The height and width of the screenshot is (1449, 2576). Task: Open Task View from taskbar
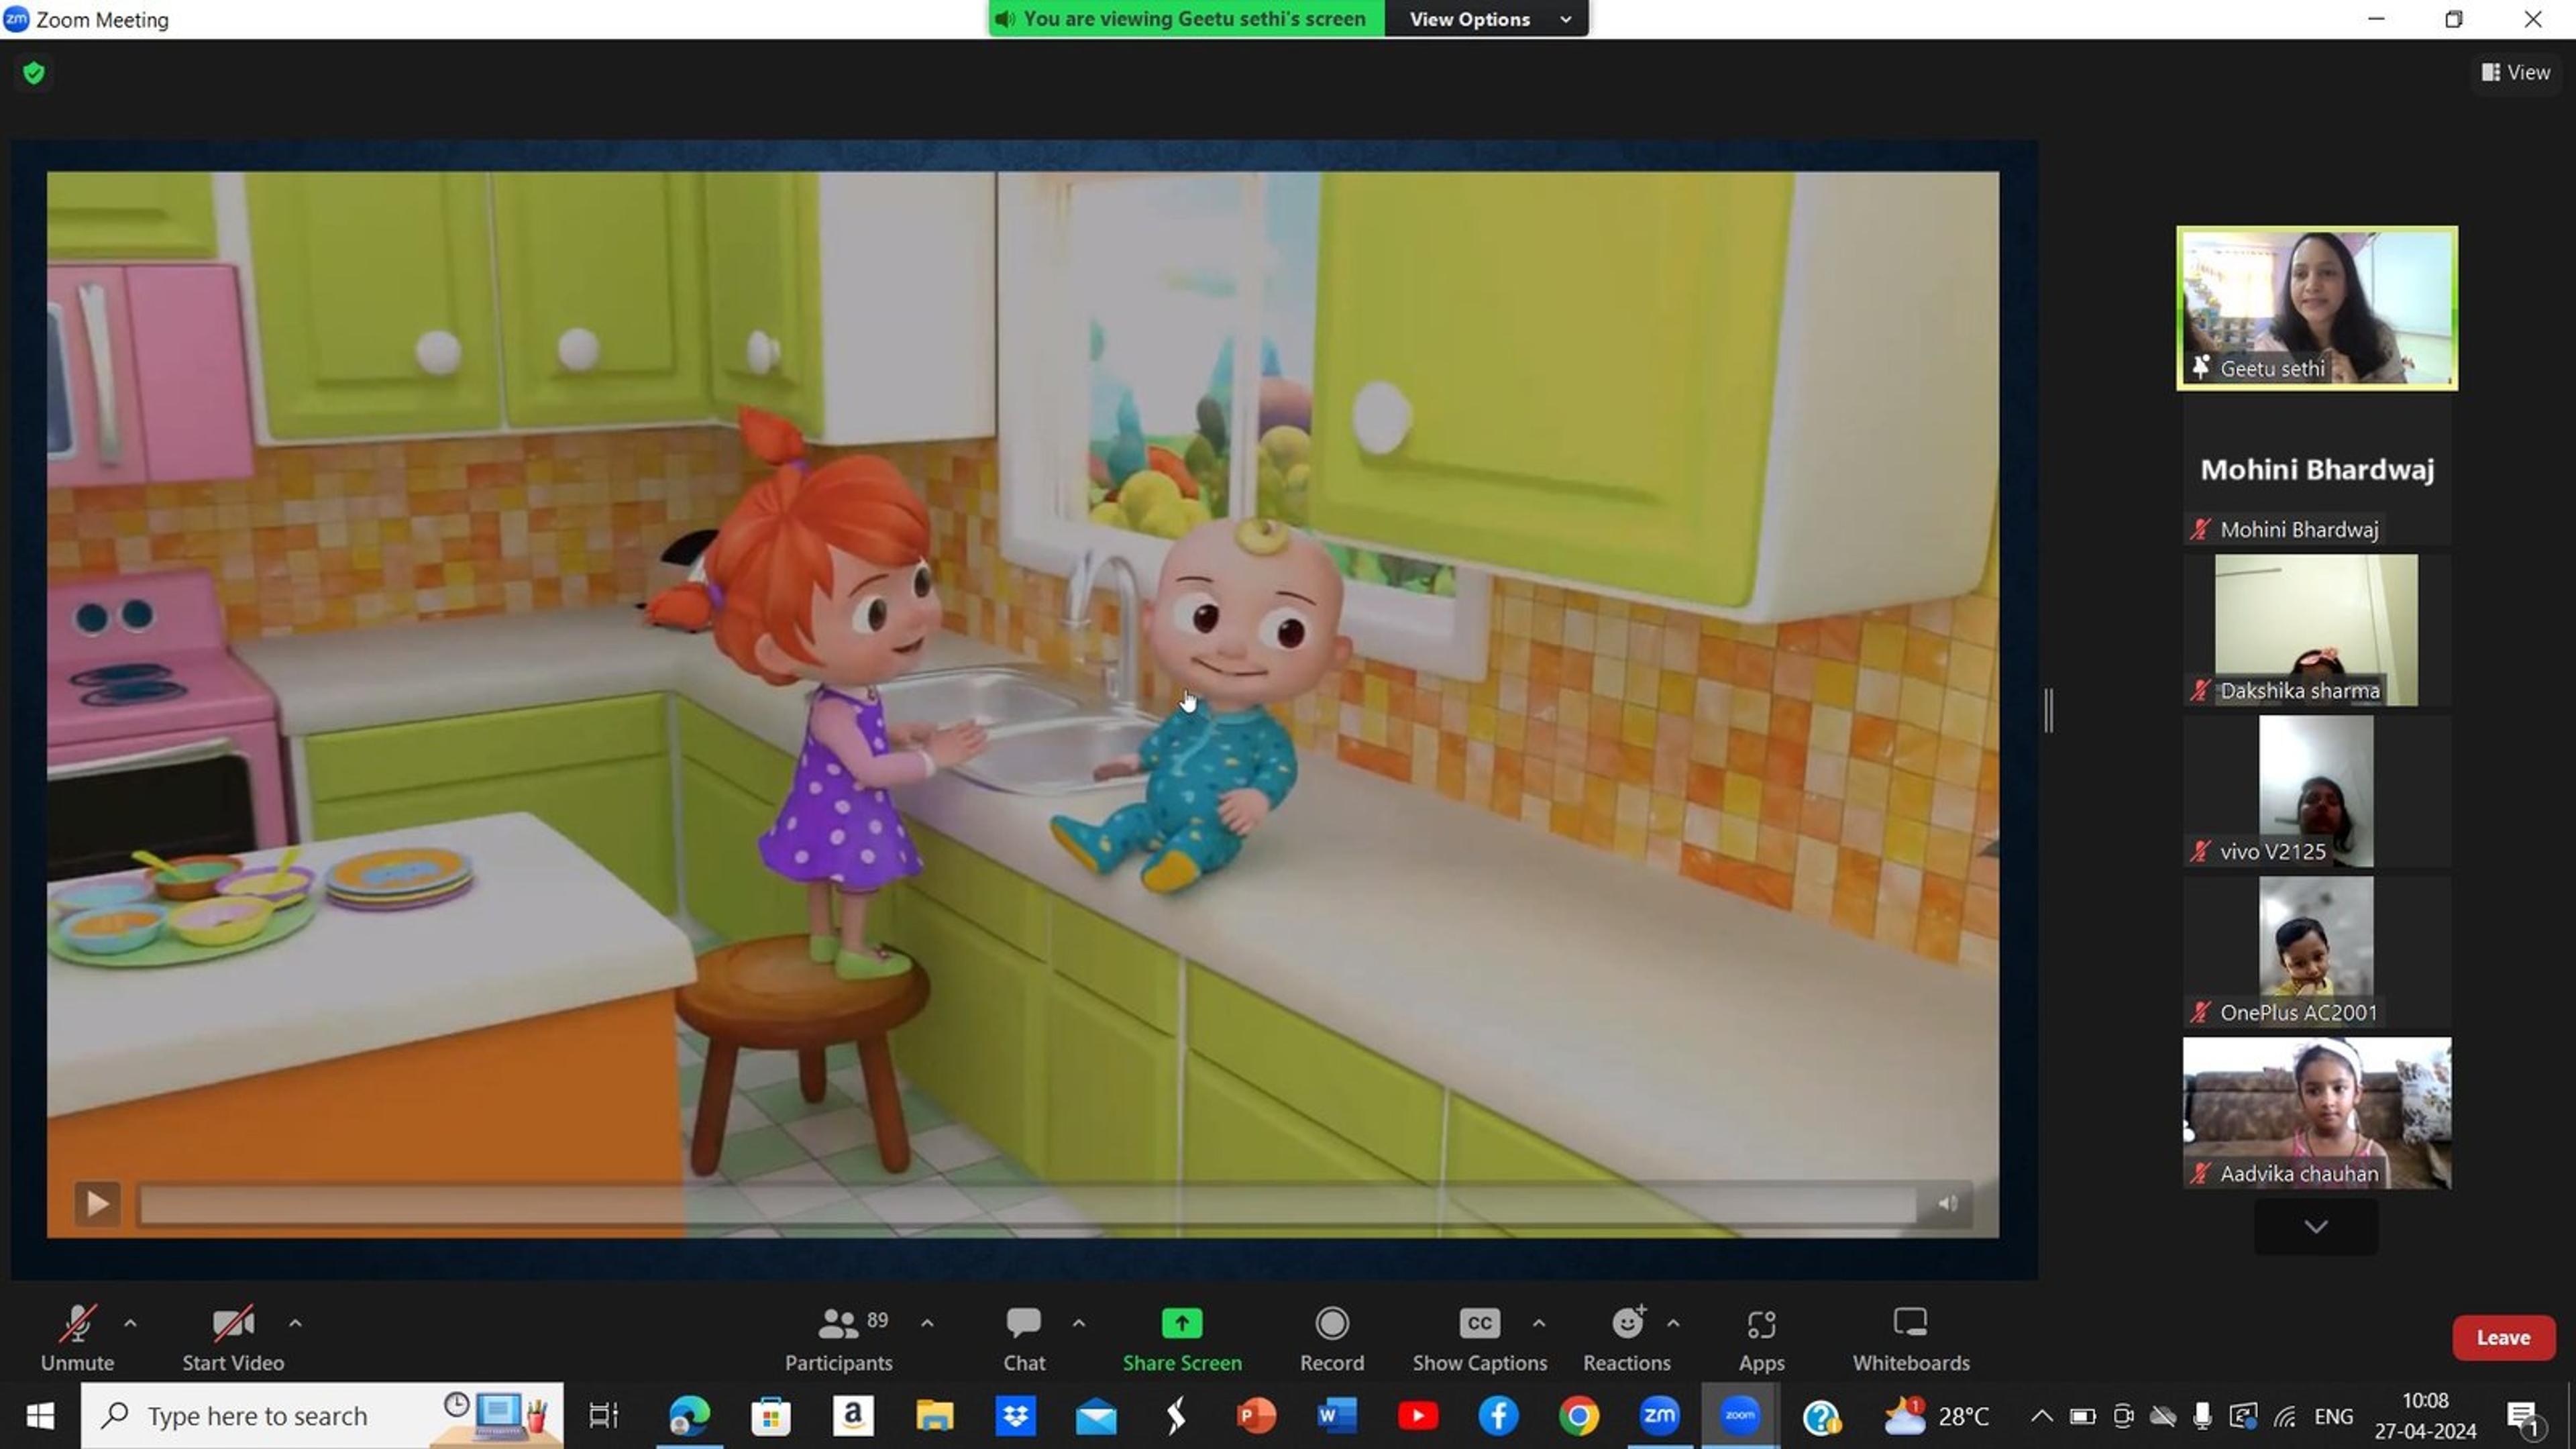click(603, 1415)
